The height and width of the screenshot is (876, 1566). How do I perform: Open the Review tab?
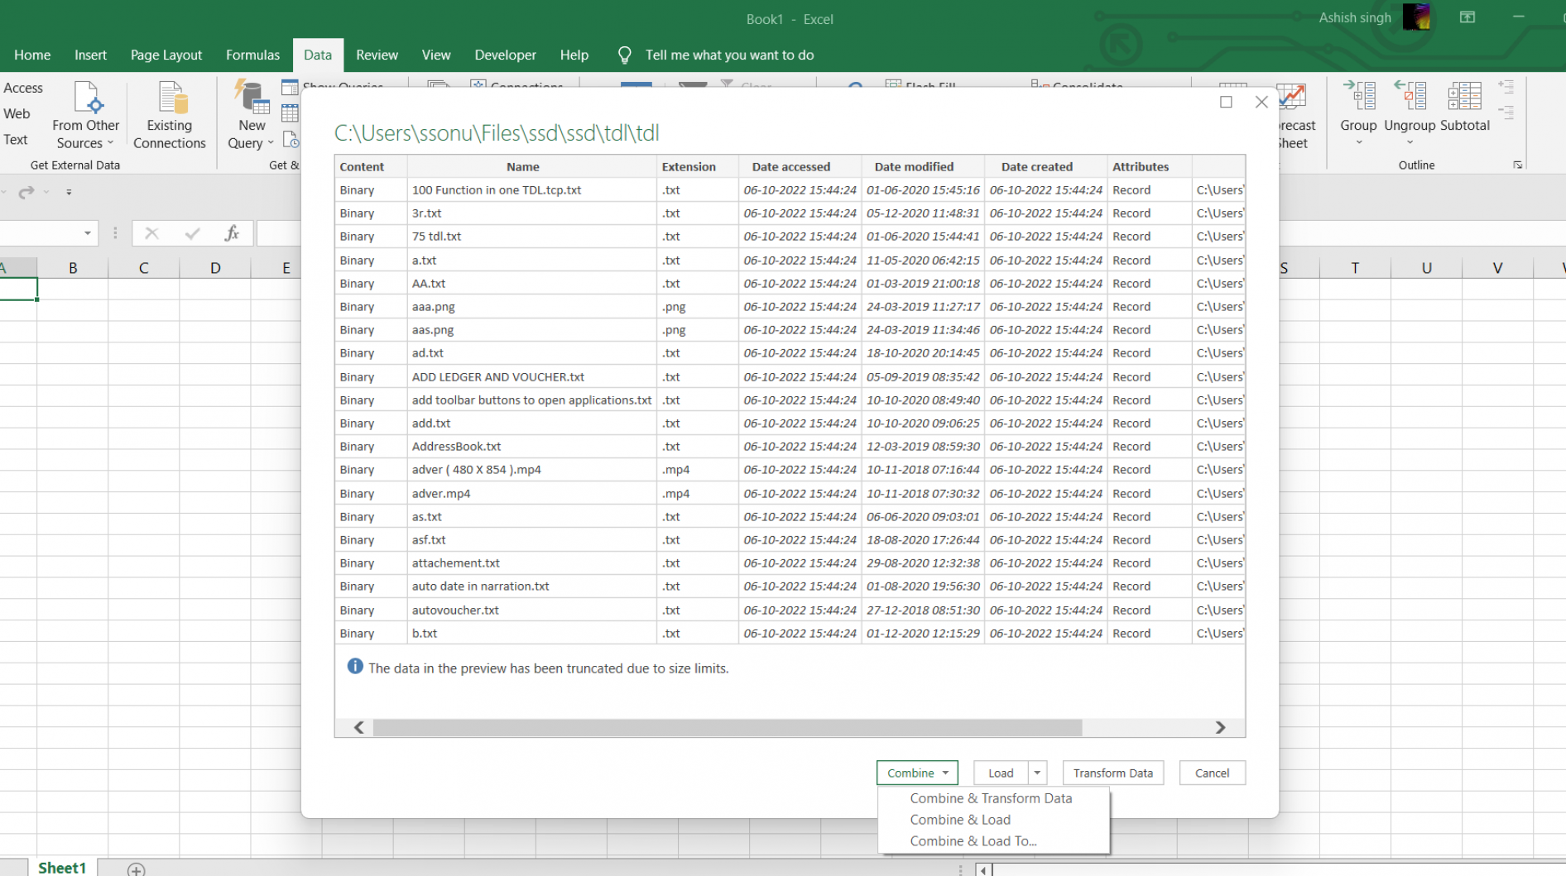click(x=377, y=55)
